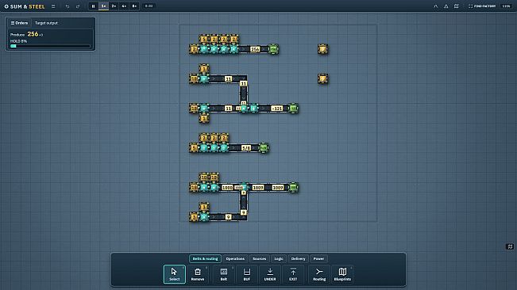Select the green delivery node after belt 256

(273, 49)
